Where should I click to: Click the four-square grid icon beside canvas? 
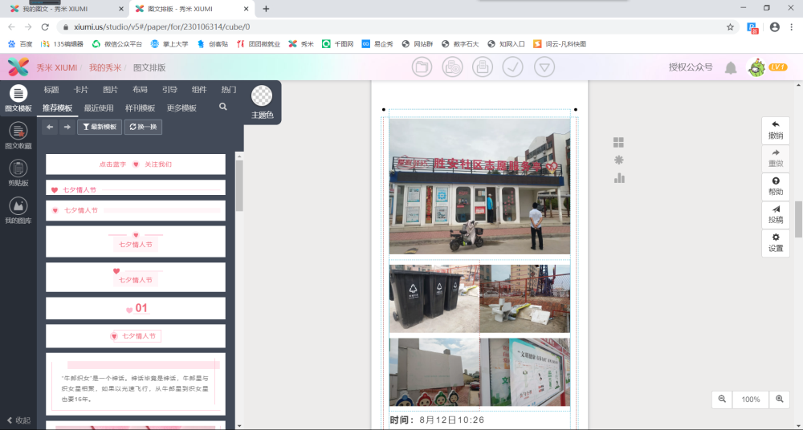(x=618, y=142)
